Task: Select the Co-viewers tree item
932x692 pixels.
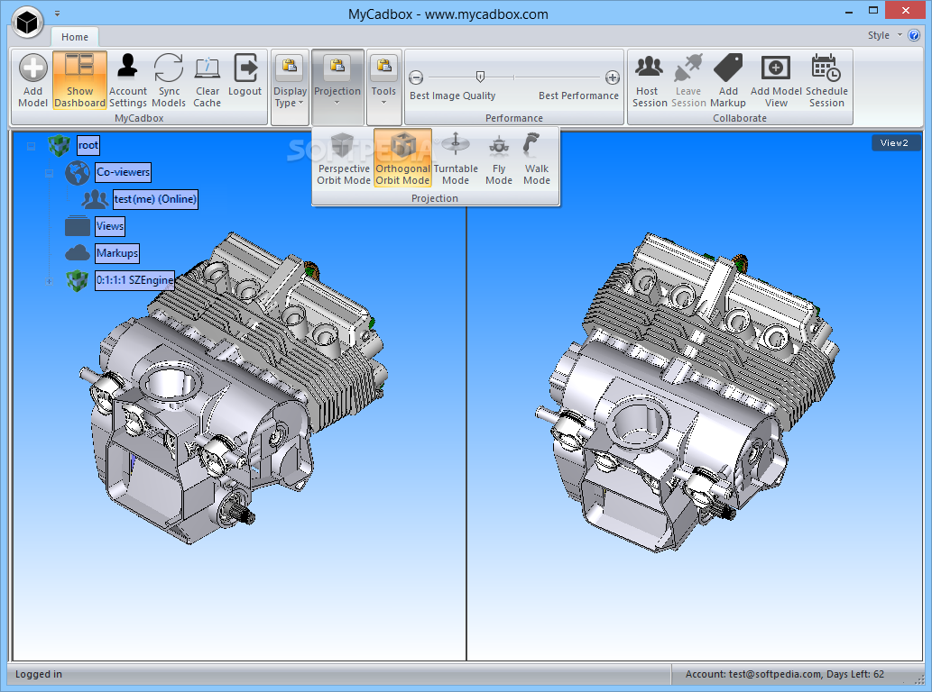Action: (123, 172)
